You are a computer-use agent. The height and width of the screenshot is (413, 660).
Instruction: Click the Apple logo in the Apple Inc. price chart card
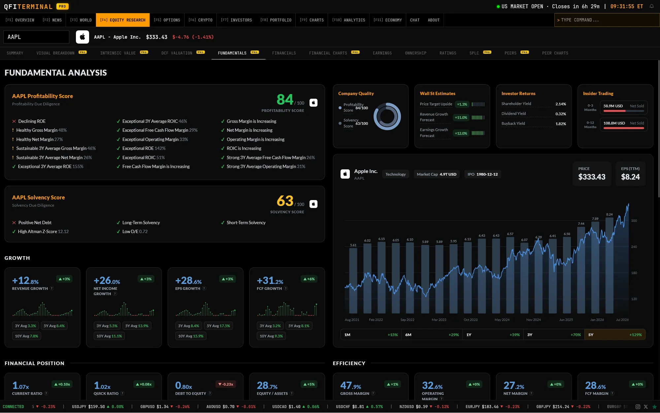345,174
